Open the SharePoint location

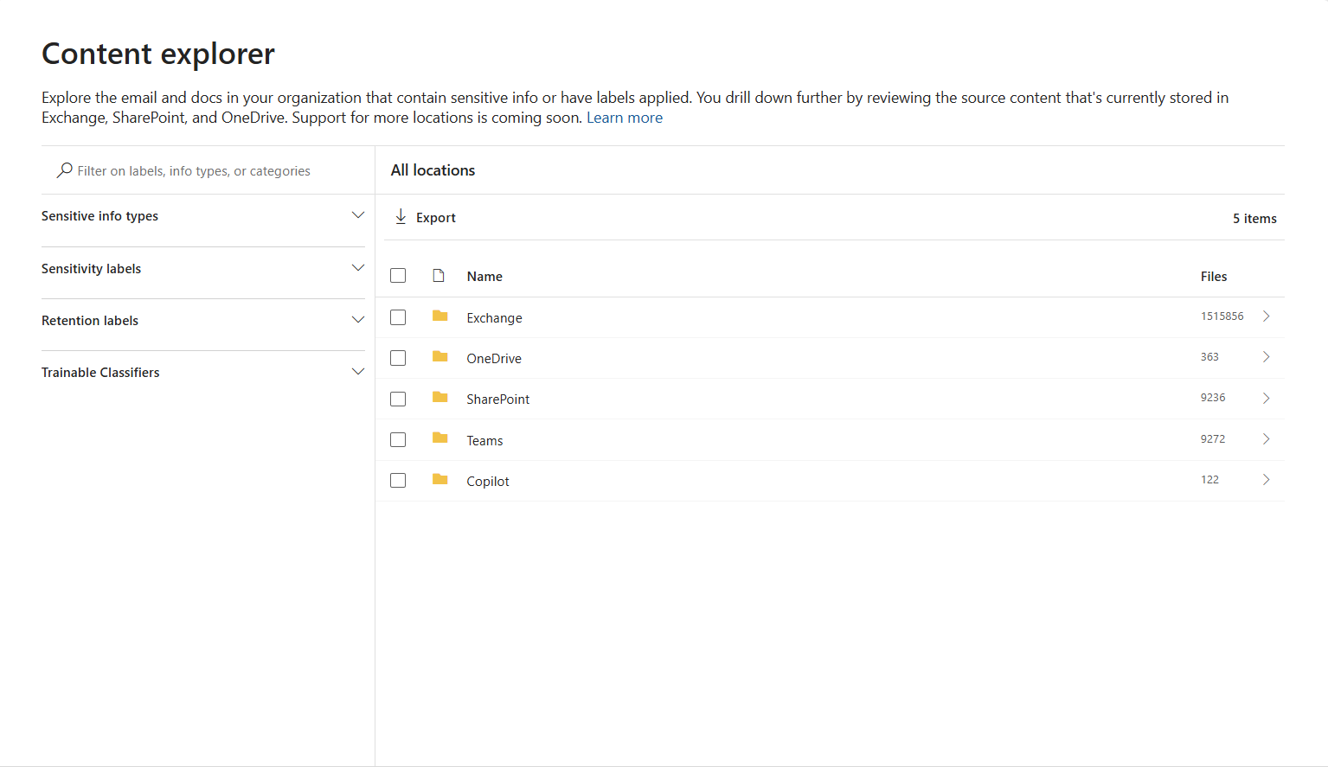point(498,399)
